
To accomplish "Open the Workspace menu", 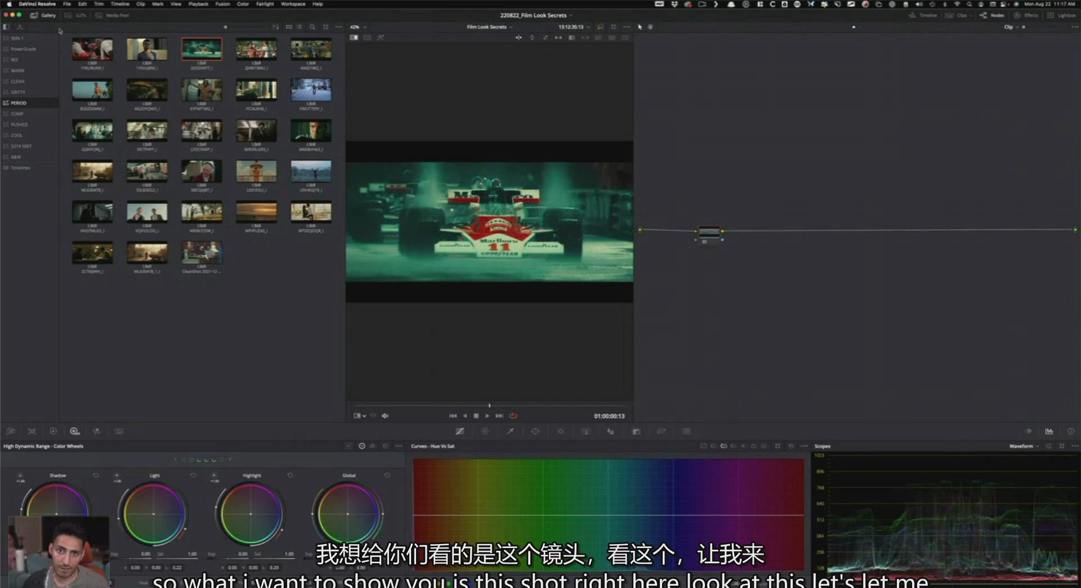I will point(293,4).
